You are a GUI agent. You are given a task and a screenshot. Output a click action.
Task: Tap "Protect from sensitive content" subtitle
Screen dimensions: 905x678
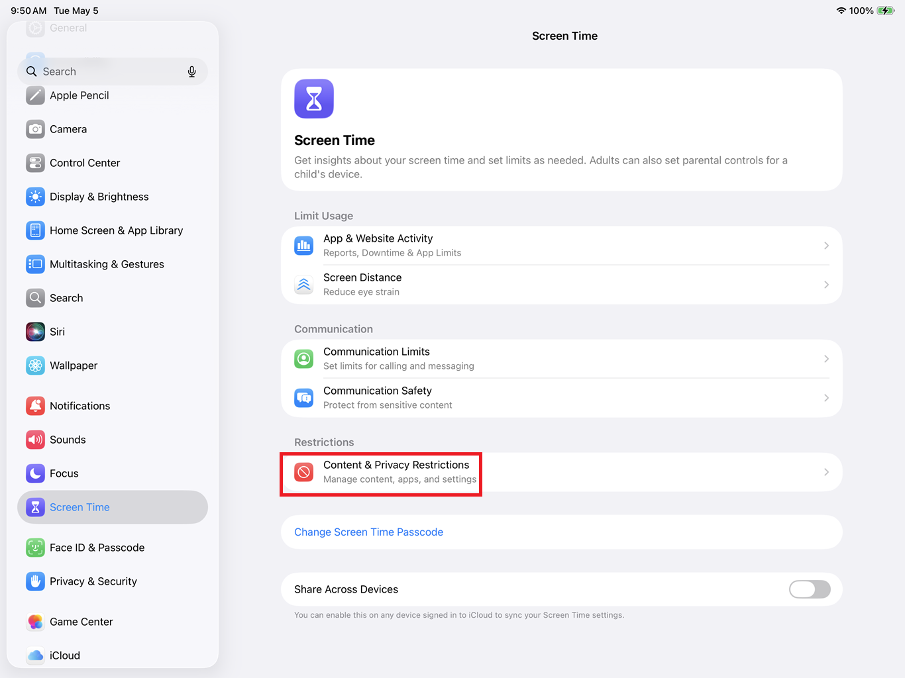pos(388,405)
